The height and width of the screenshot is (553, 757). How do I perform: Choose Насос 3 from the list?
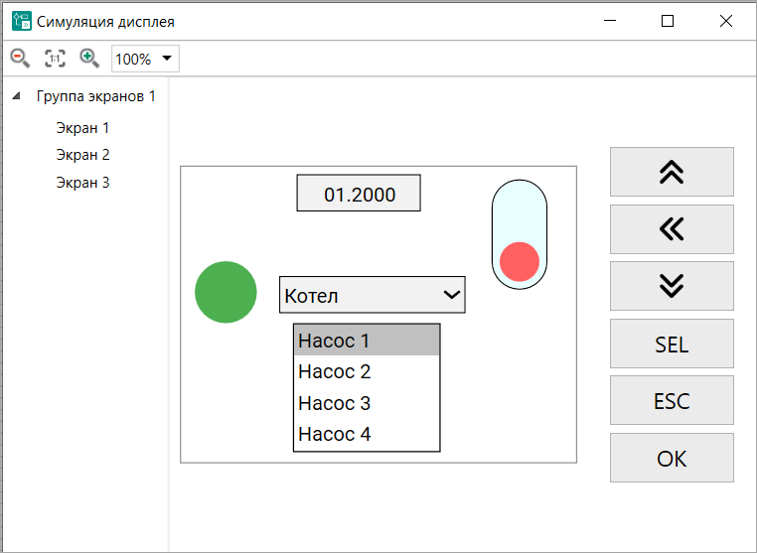(x=366, y=403)
